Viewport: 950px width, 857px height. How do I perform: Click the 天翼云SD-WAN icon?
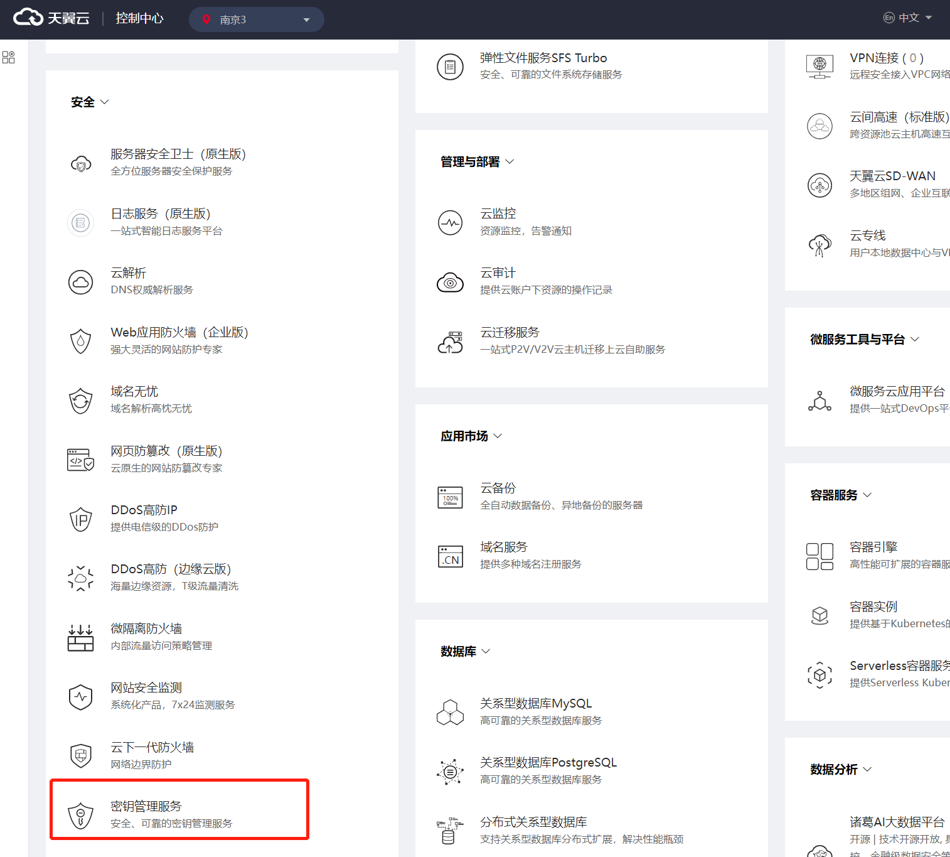819,185
